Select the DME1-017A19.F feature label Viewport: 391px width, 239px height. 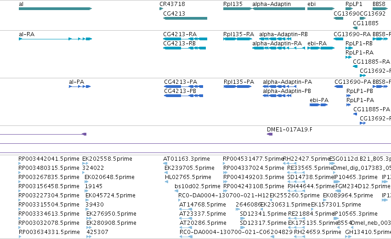[289, 130]
